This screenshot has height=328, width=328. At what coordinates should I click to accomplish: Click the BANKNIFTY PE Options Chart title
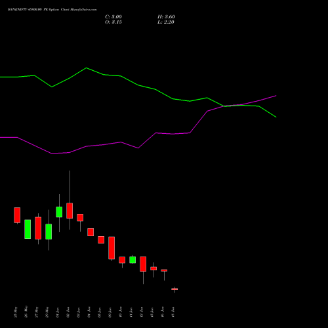[52, 10]
